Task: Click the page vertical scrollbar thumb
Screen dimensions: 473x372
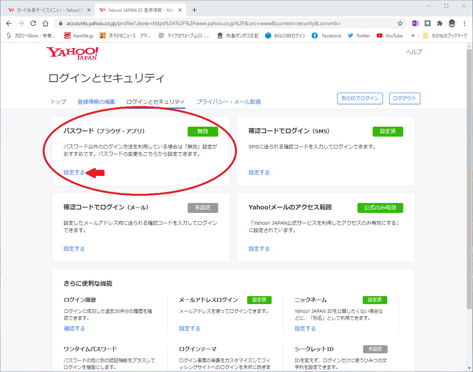Action: coord(469,179)
